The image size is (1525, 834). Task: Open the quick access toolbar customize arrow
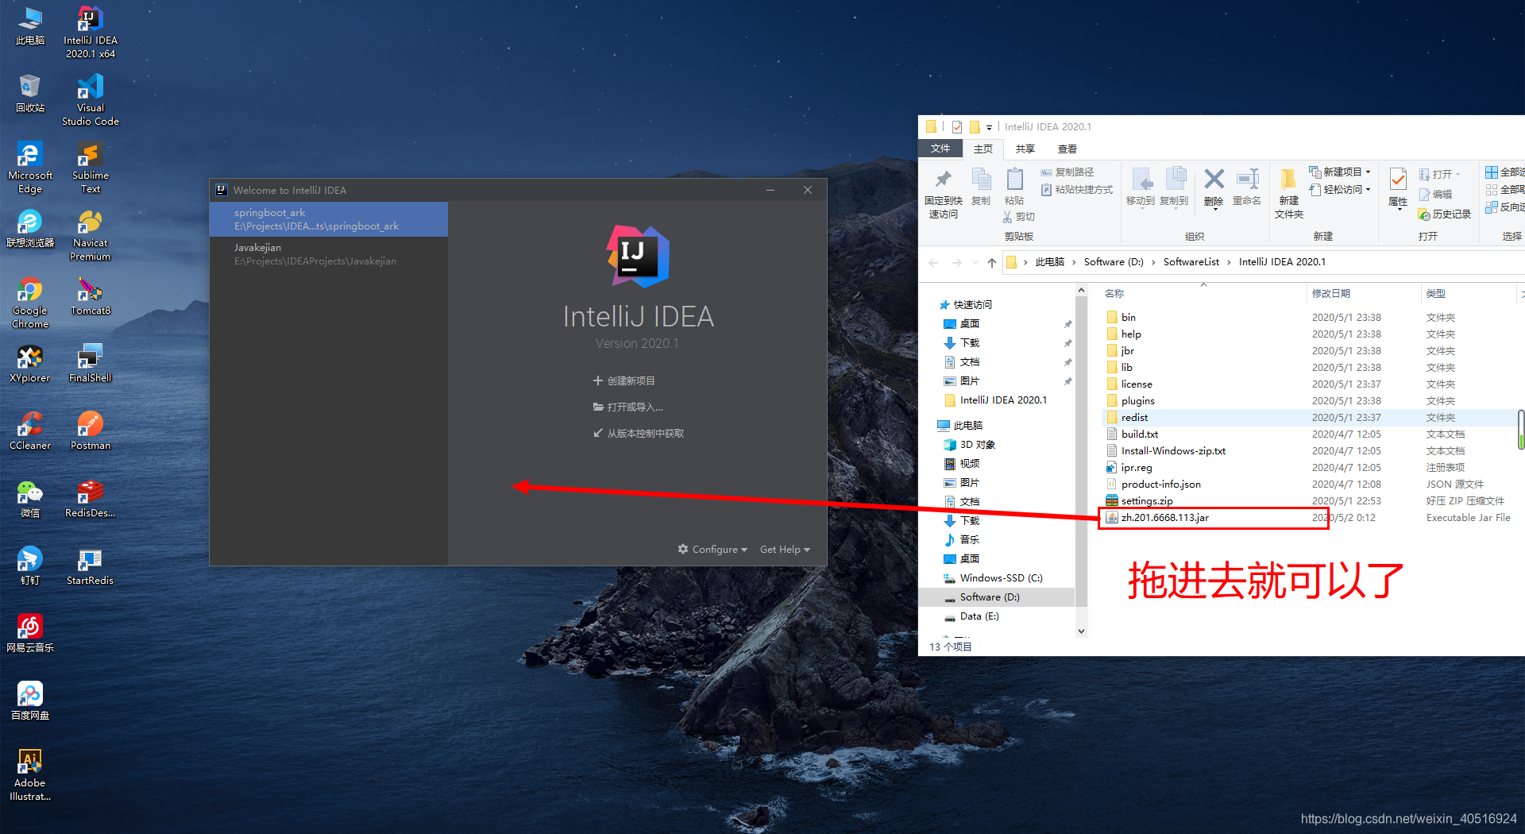coord(989,127)
